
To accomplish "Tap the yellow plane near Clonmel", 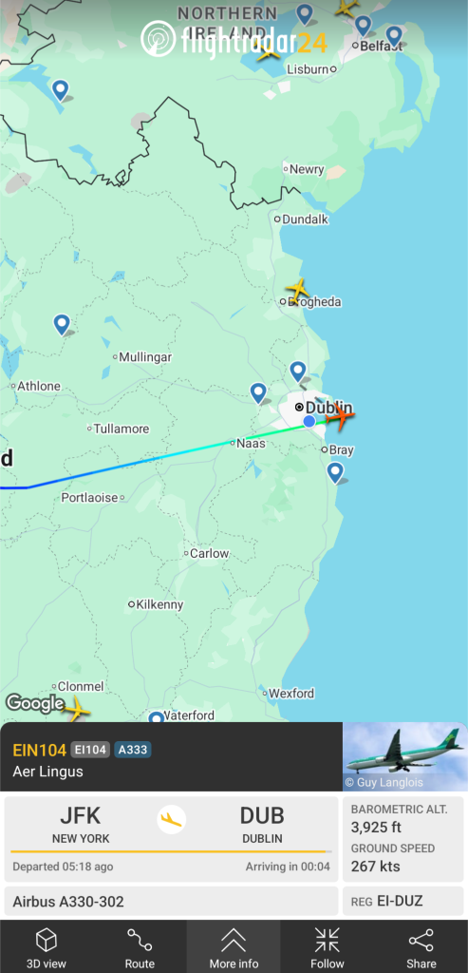I will pos(76,708).
